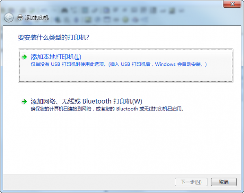Image resolution: width=244 pixels, height=193 pixels.
Task: Click the green arrow beside 添加本地打印机
Action: click(24, 57)
